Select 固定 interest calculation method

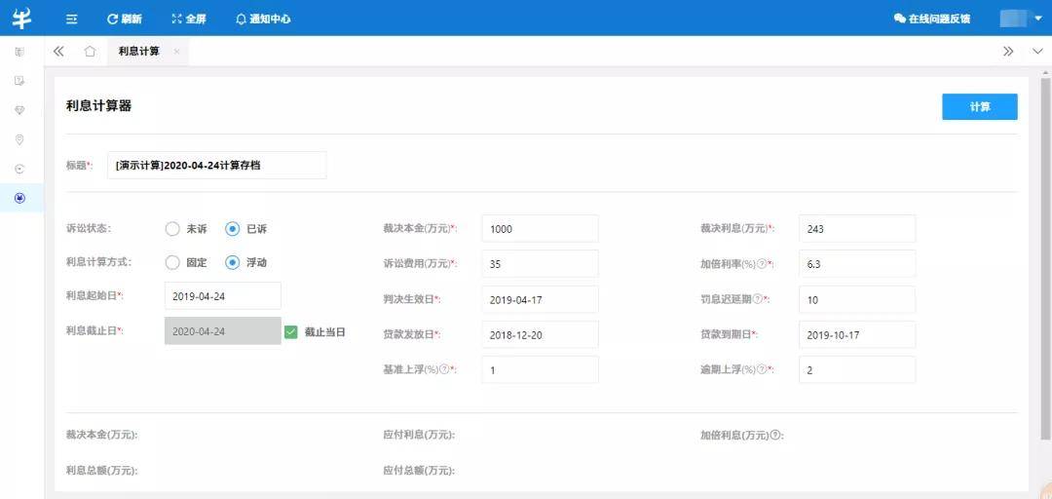pos(172,262)
